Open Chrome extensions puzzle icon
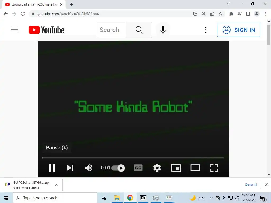 coord(231,14)
